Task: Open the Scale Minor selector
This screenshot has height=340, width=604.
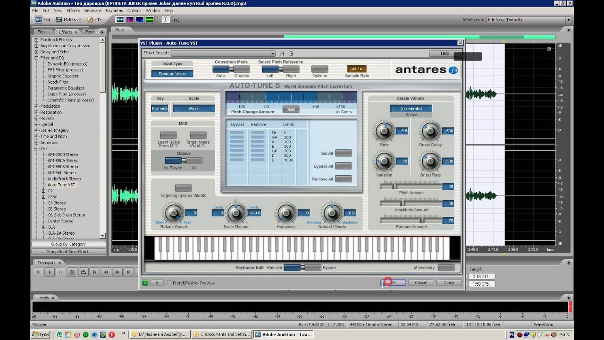Action: 194,109
